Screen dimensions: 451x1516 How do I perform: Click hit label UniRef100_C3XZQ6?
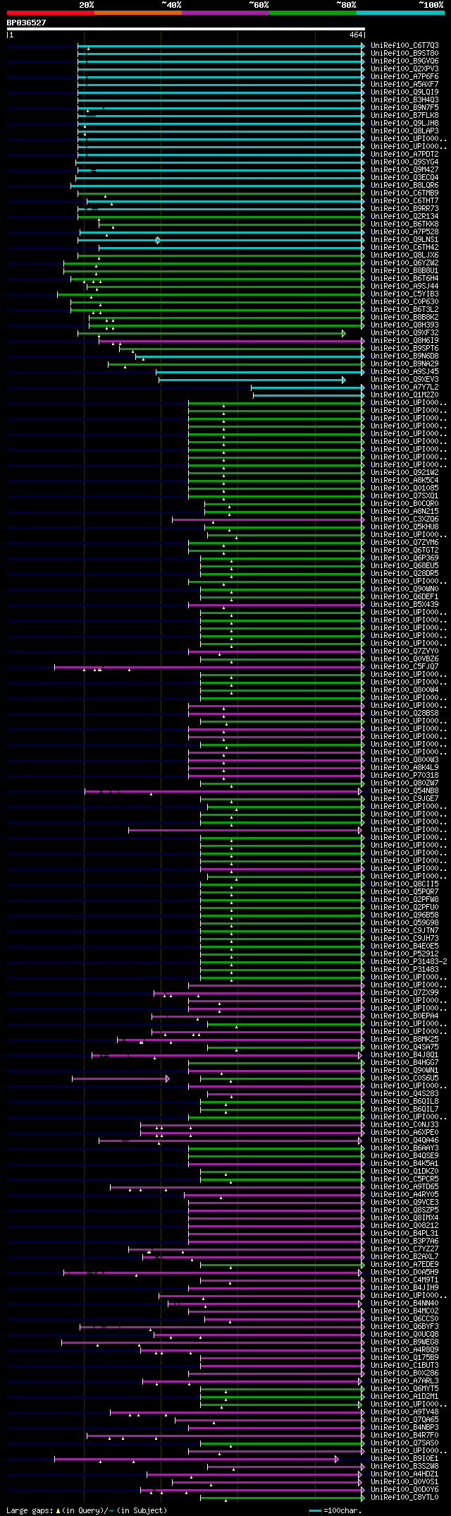pos(404,519)
